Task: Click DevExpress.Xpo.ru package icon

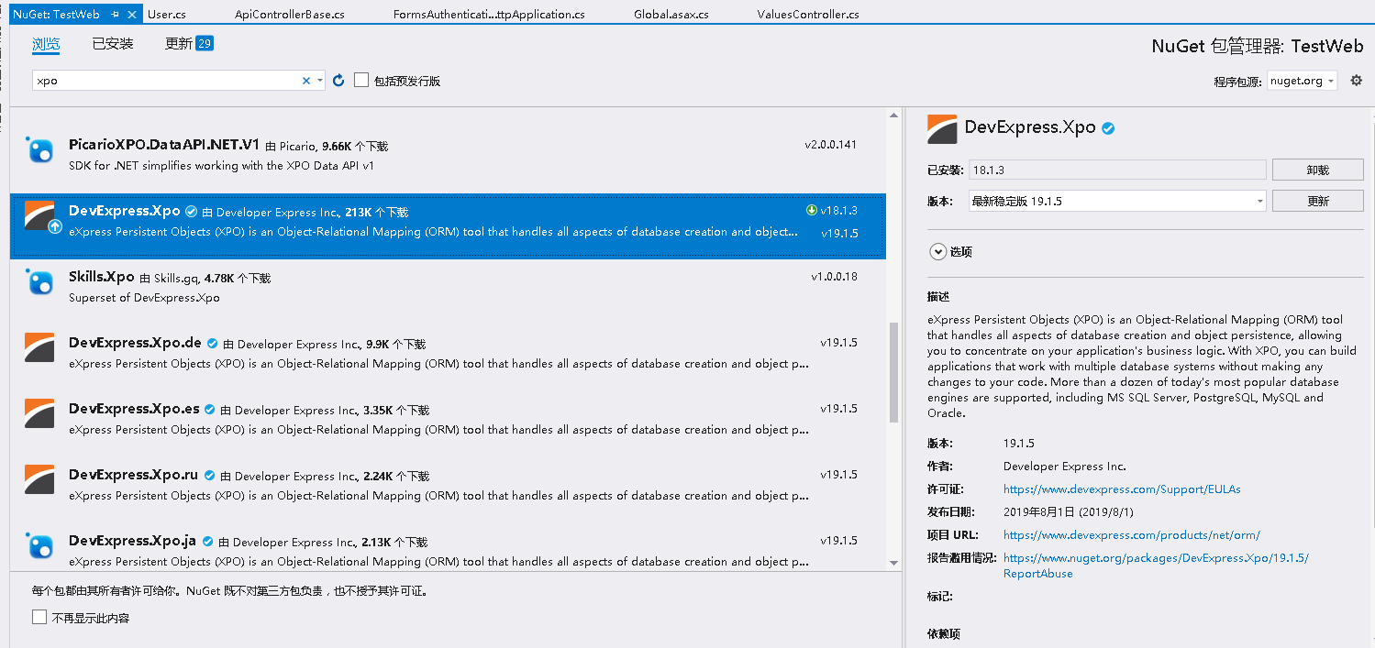Action: (40, 479)
